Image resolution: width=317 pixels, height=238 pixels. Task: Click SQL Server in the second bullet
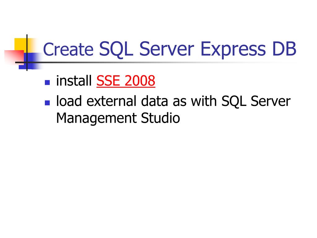click(256, 101)
